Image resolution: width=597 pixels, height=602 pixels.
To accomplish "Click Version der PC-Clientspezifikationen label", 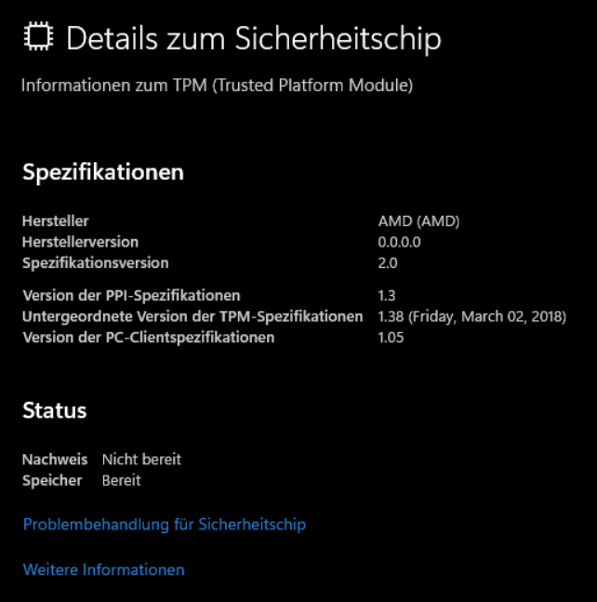I will [x=149, y=338].
